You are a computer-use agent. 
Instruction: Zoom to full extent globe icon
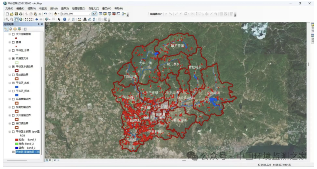tap(21, 19)
